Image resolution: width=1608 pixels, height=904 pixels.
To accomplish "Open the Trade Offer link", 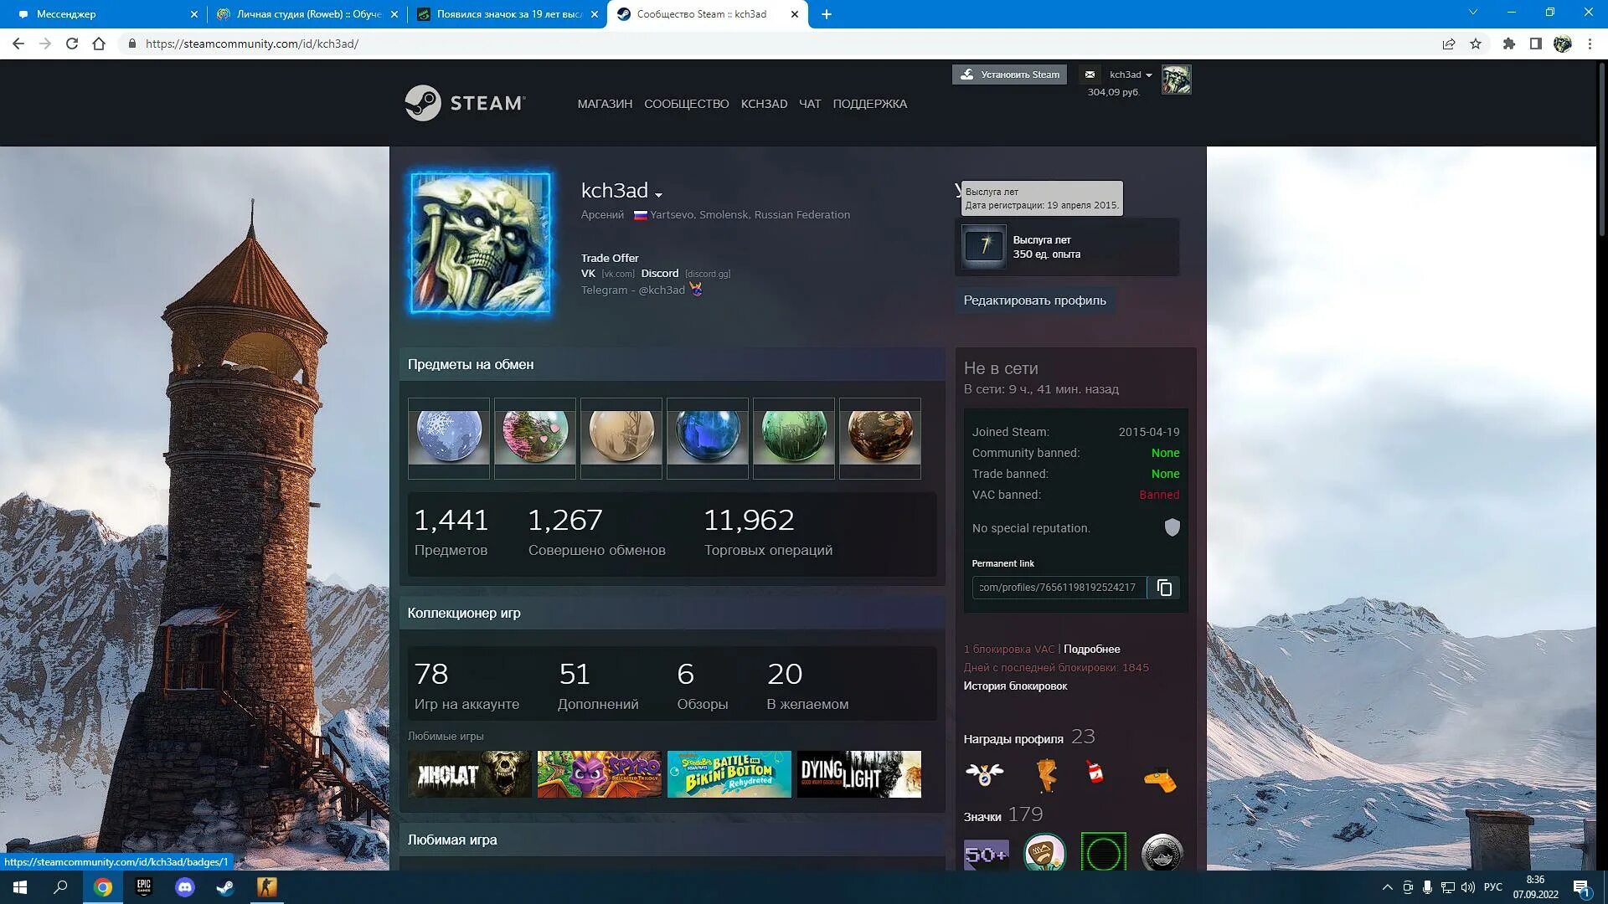I will click(x=610, y=258).
